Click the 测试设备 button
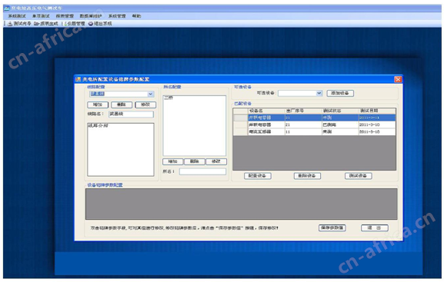This screenshot has height=282, width=444. [359, 176]
